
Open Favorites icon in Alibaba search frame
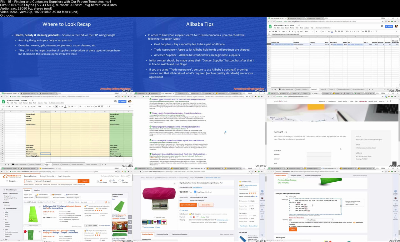(x=120, y=181)
